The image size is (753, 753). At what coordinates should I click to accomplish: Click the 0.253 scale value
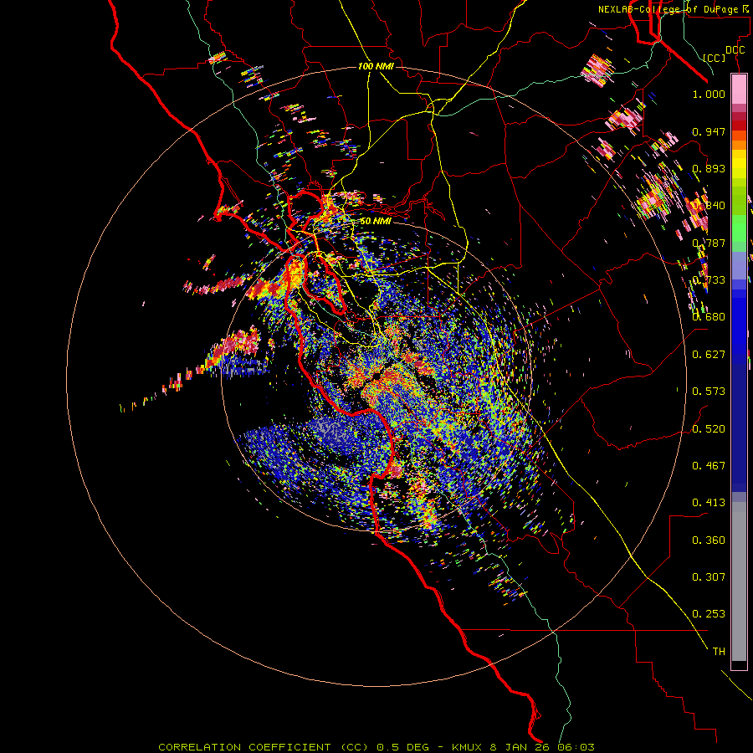coord(709,614)
